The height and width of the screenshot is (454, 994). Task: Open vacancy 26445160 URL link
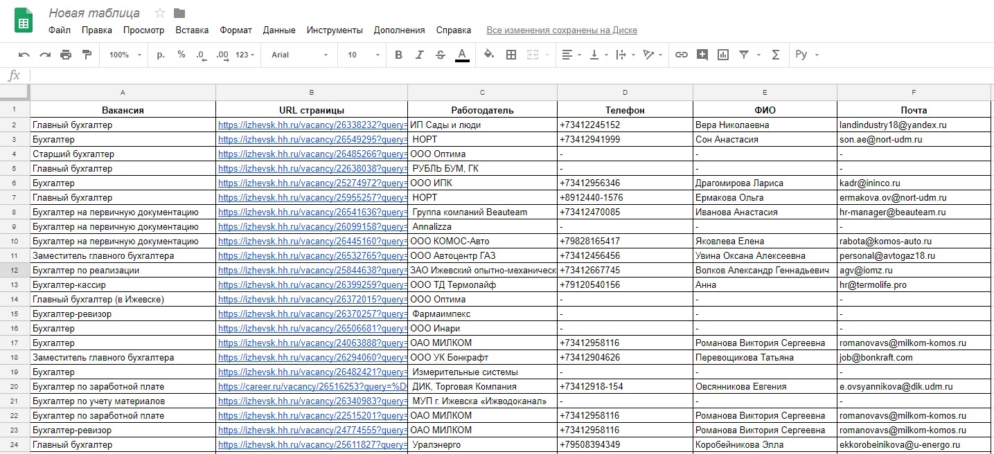pyautogui.click(x=313, y=242)
